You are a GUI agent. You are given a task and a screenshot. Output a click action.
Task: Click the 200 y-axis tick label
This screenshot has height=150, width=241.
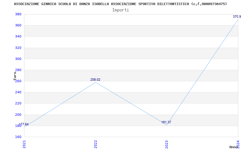(x=18, y=115)
